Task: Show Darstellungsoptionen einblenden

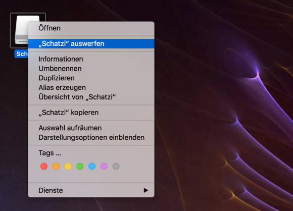Action: [x=91, y=138]
